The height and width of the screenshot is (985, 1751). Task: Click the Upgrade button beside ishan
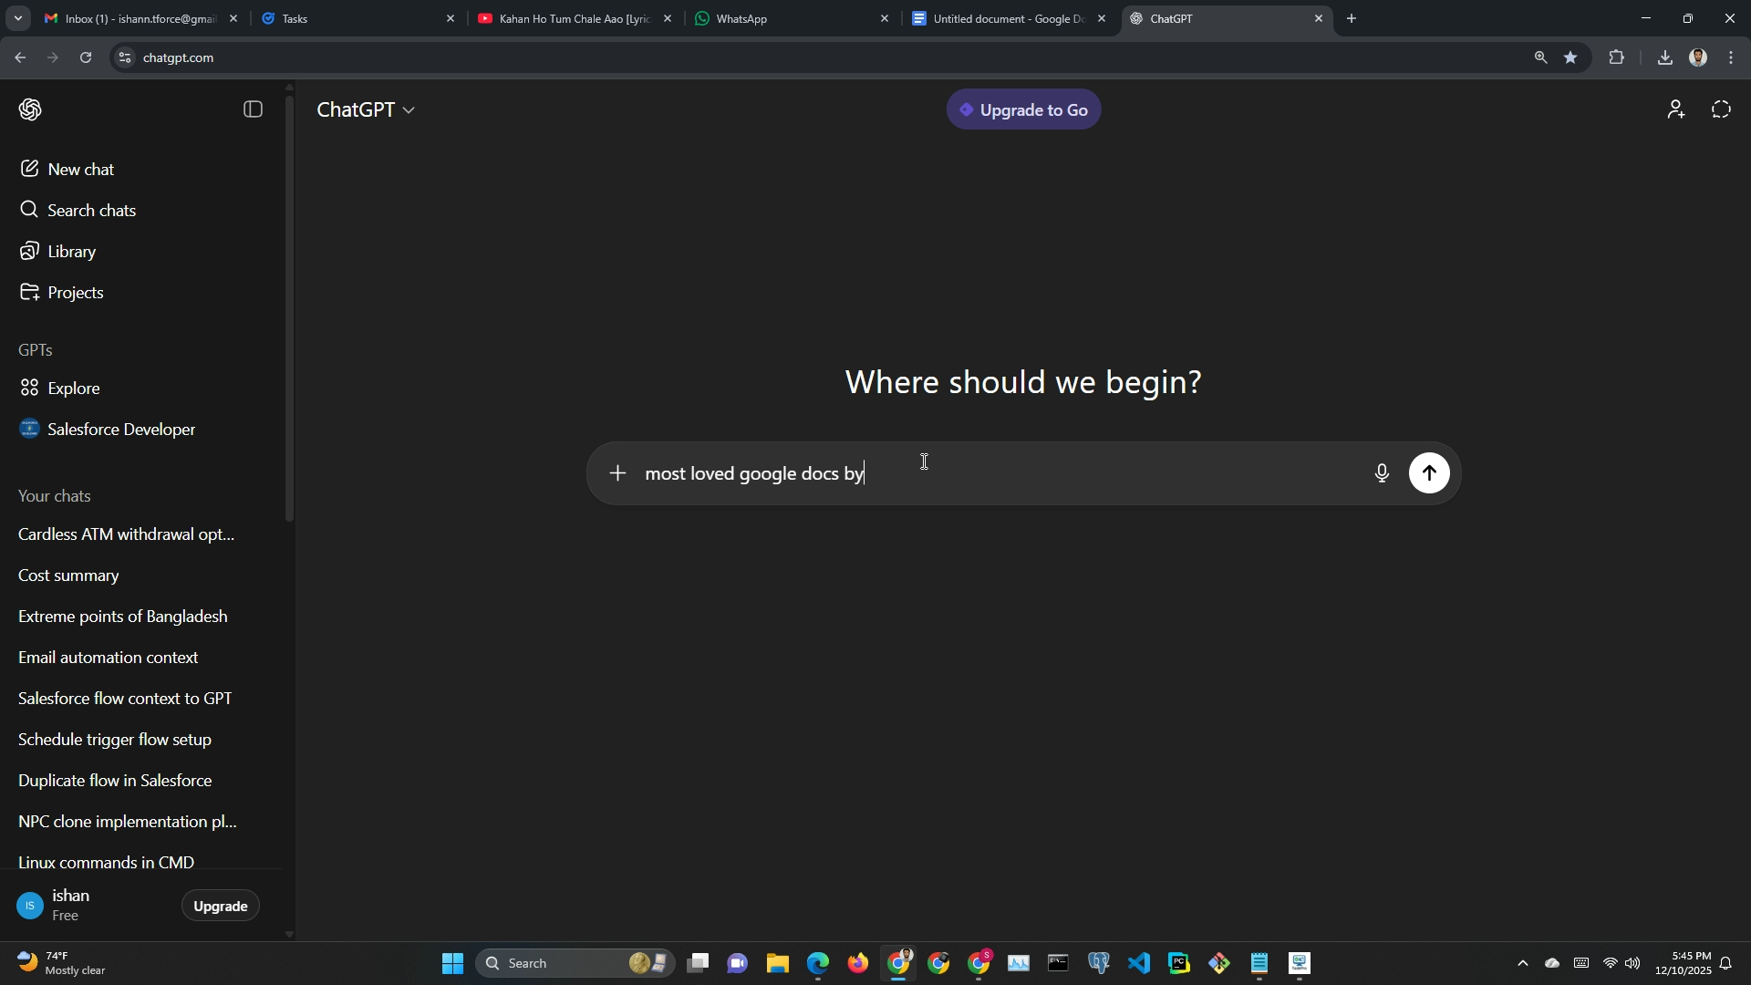click(221, 906)
